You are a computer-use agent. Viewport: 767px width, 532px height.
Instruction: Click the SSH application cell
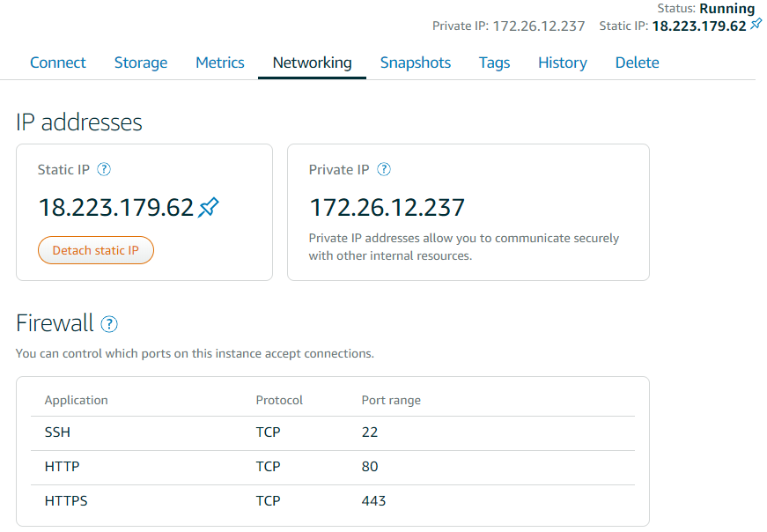[x=58, y=432]
